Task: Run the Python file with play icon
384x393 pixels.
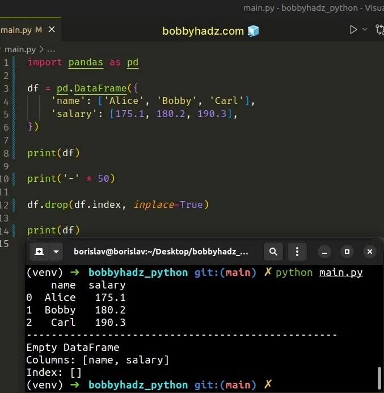Action: (x=353, y=30)
